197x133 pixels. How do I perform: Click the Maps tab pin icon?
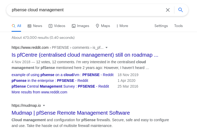click(x=97, y=26)
